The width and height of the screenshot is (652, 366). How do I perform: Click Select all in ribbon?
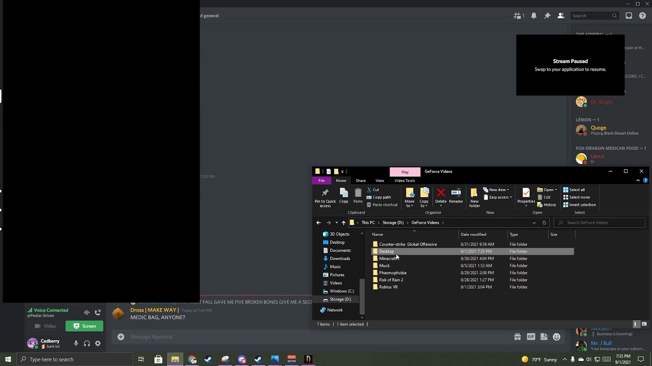[574, 190]
